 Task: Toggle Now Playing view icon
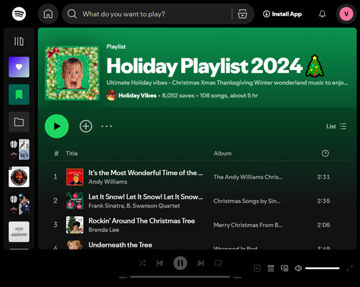[257, 268]
